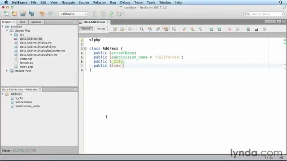Switch to the Services tab

(36, 22)
